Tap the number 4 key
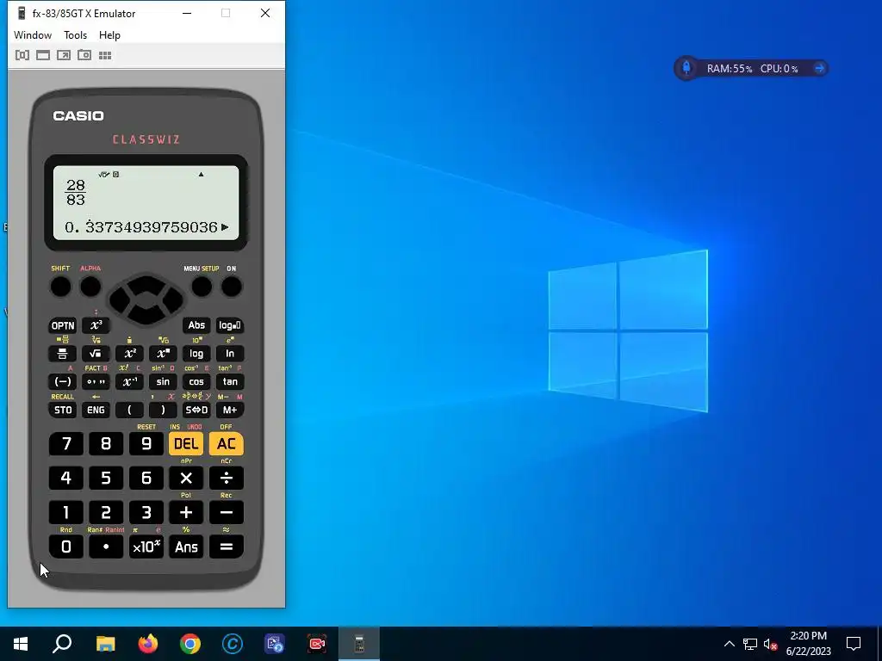Image resolution: width=882 pixels, height=661 pixels. click(x=65, y=479)
